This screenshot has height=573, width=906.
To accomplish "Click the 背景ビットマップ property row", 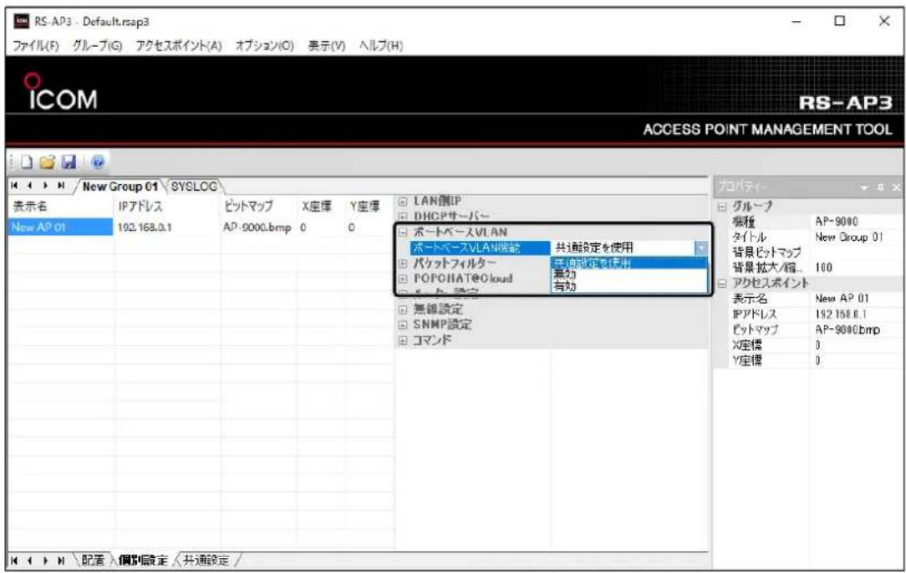I will coord(809,252).
